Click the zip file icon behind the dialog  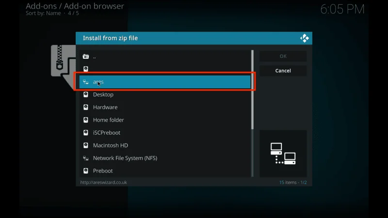pyautogui.click(x=62, y=61)
